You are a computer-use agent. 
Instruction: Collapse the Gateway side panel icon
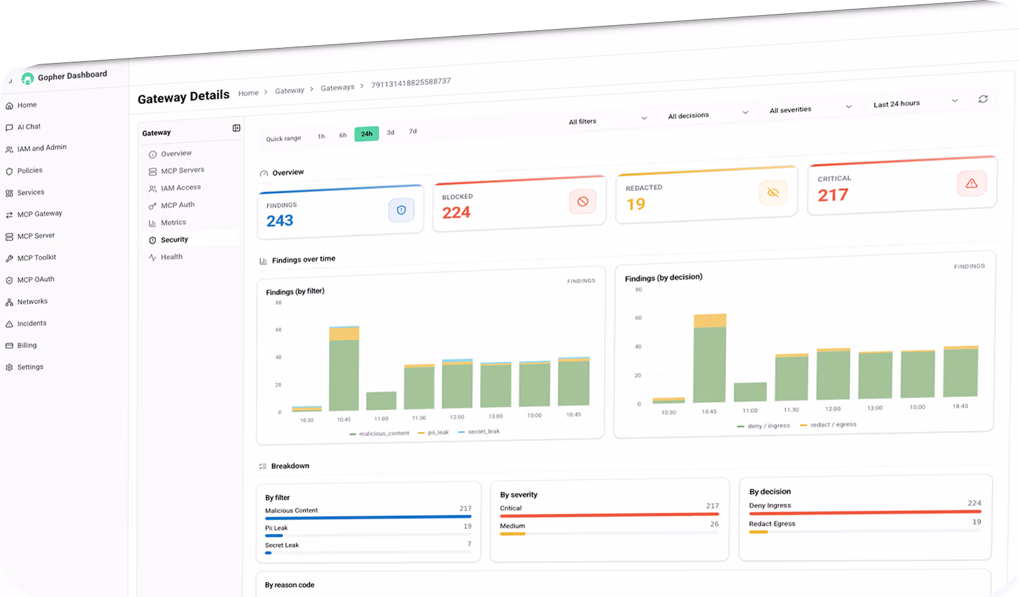[x=236, y=128]
